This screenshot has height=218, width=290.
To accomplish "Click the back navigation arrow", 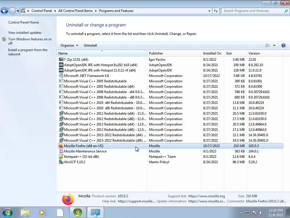I will [x=5, y=11].
